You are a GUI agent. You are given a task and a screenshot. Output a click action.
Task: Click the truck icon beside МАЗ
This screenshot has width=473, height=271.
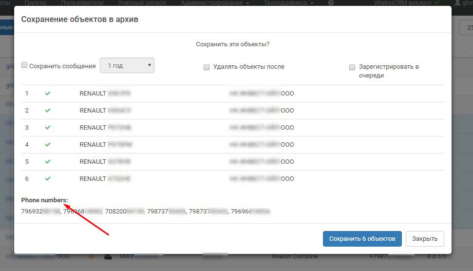109,256
